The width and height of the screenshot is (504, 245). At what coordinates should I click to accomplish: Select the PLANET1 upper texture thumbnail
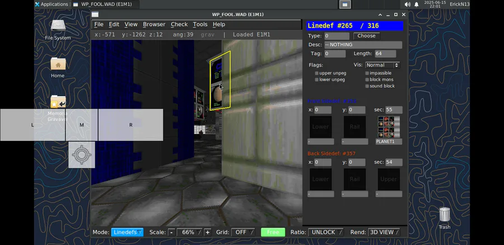tap(389, 127)
